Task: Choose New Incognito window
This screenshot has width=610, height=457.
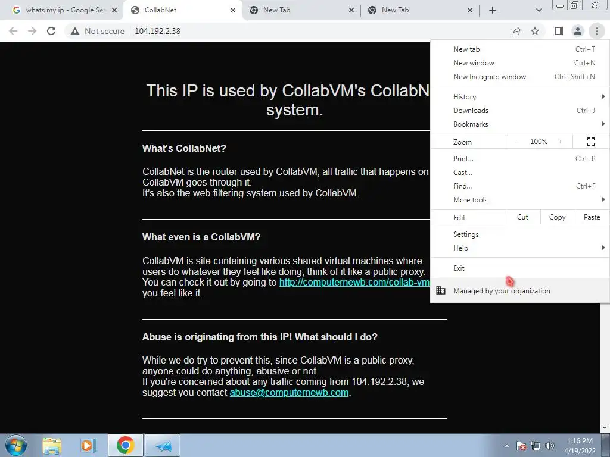Action: click(520, 77)
